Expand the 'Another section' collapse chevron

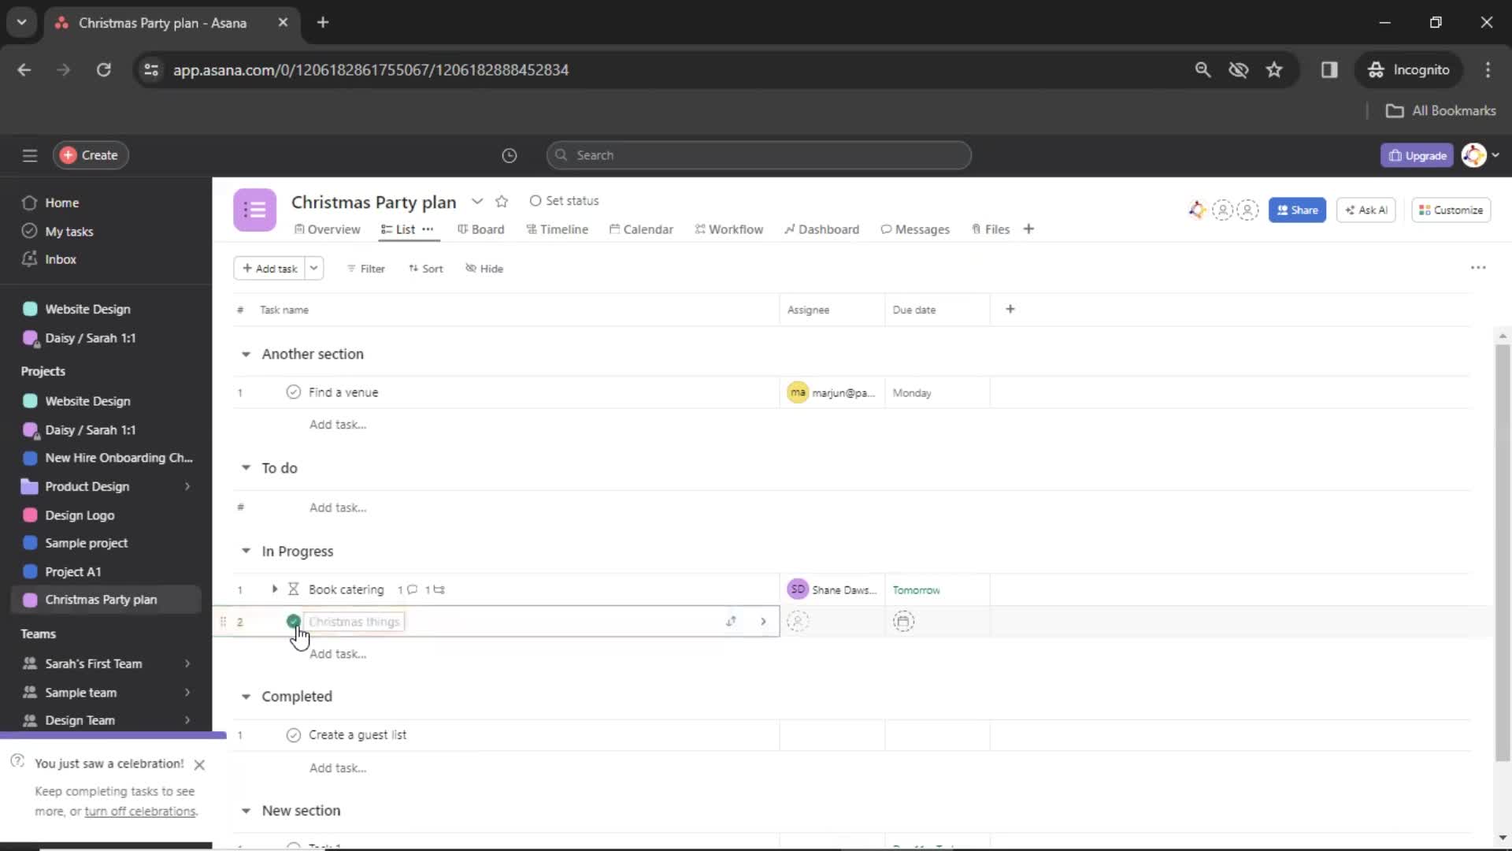(x=246, y=353)
